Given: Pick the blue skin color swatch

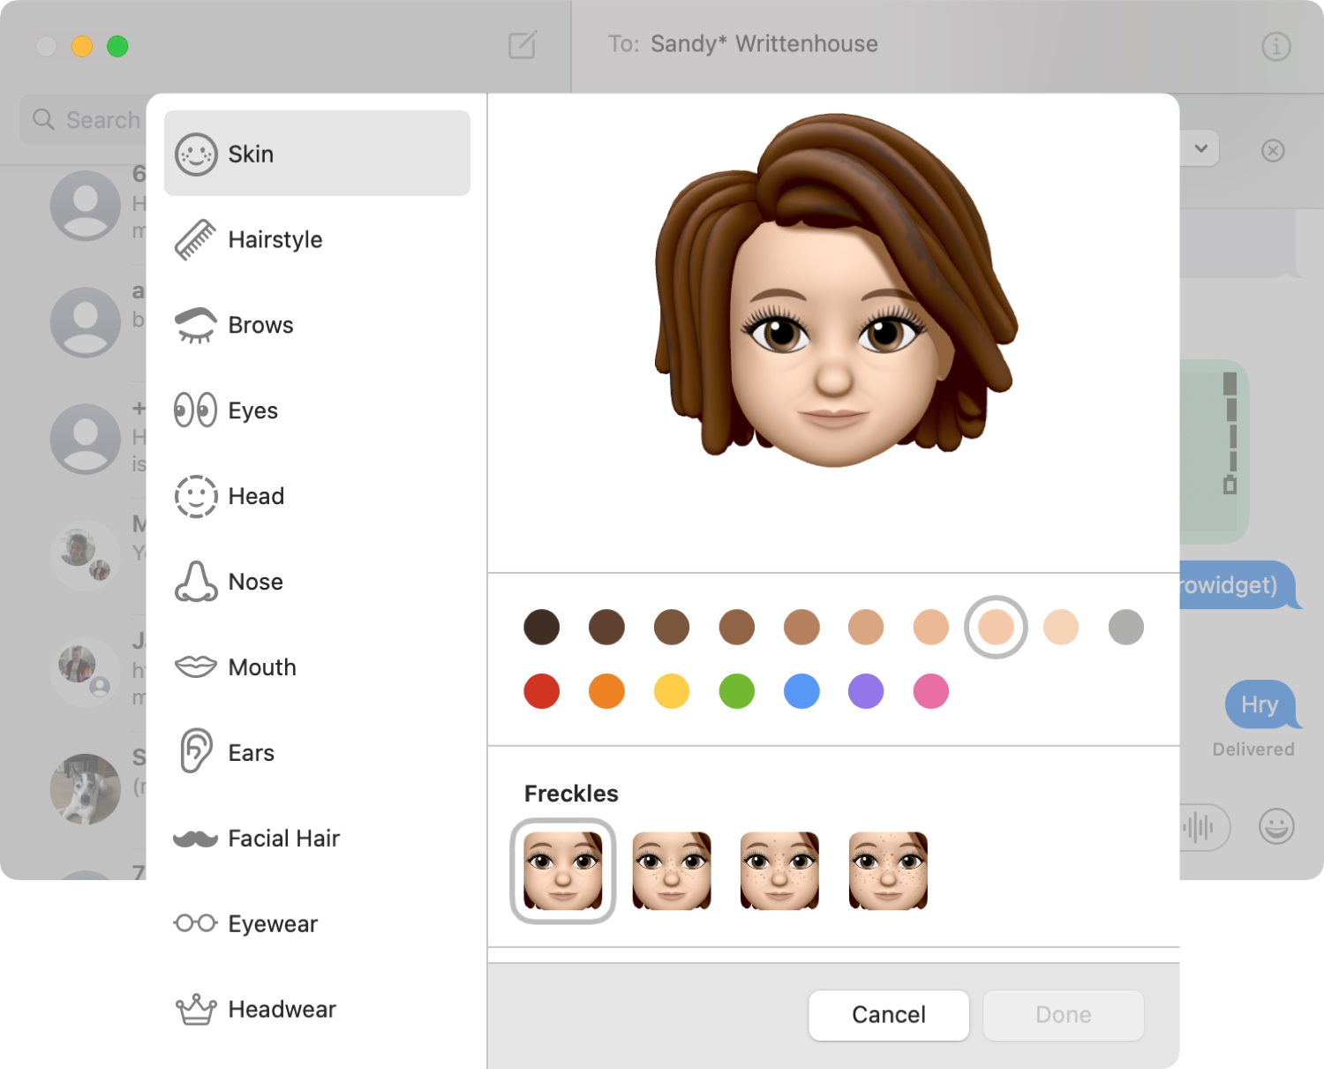Looking at the screenshot, I should pos(801,691).
